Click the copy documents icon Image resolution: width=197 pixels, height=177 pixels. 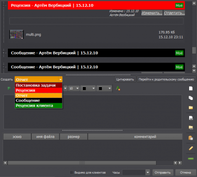191,98
